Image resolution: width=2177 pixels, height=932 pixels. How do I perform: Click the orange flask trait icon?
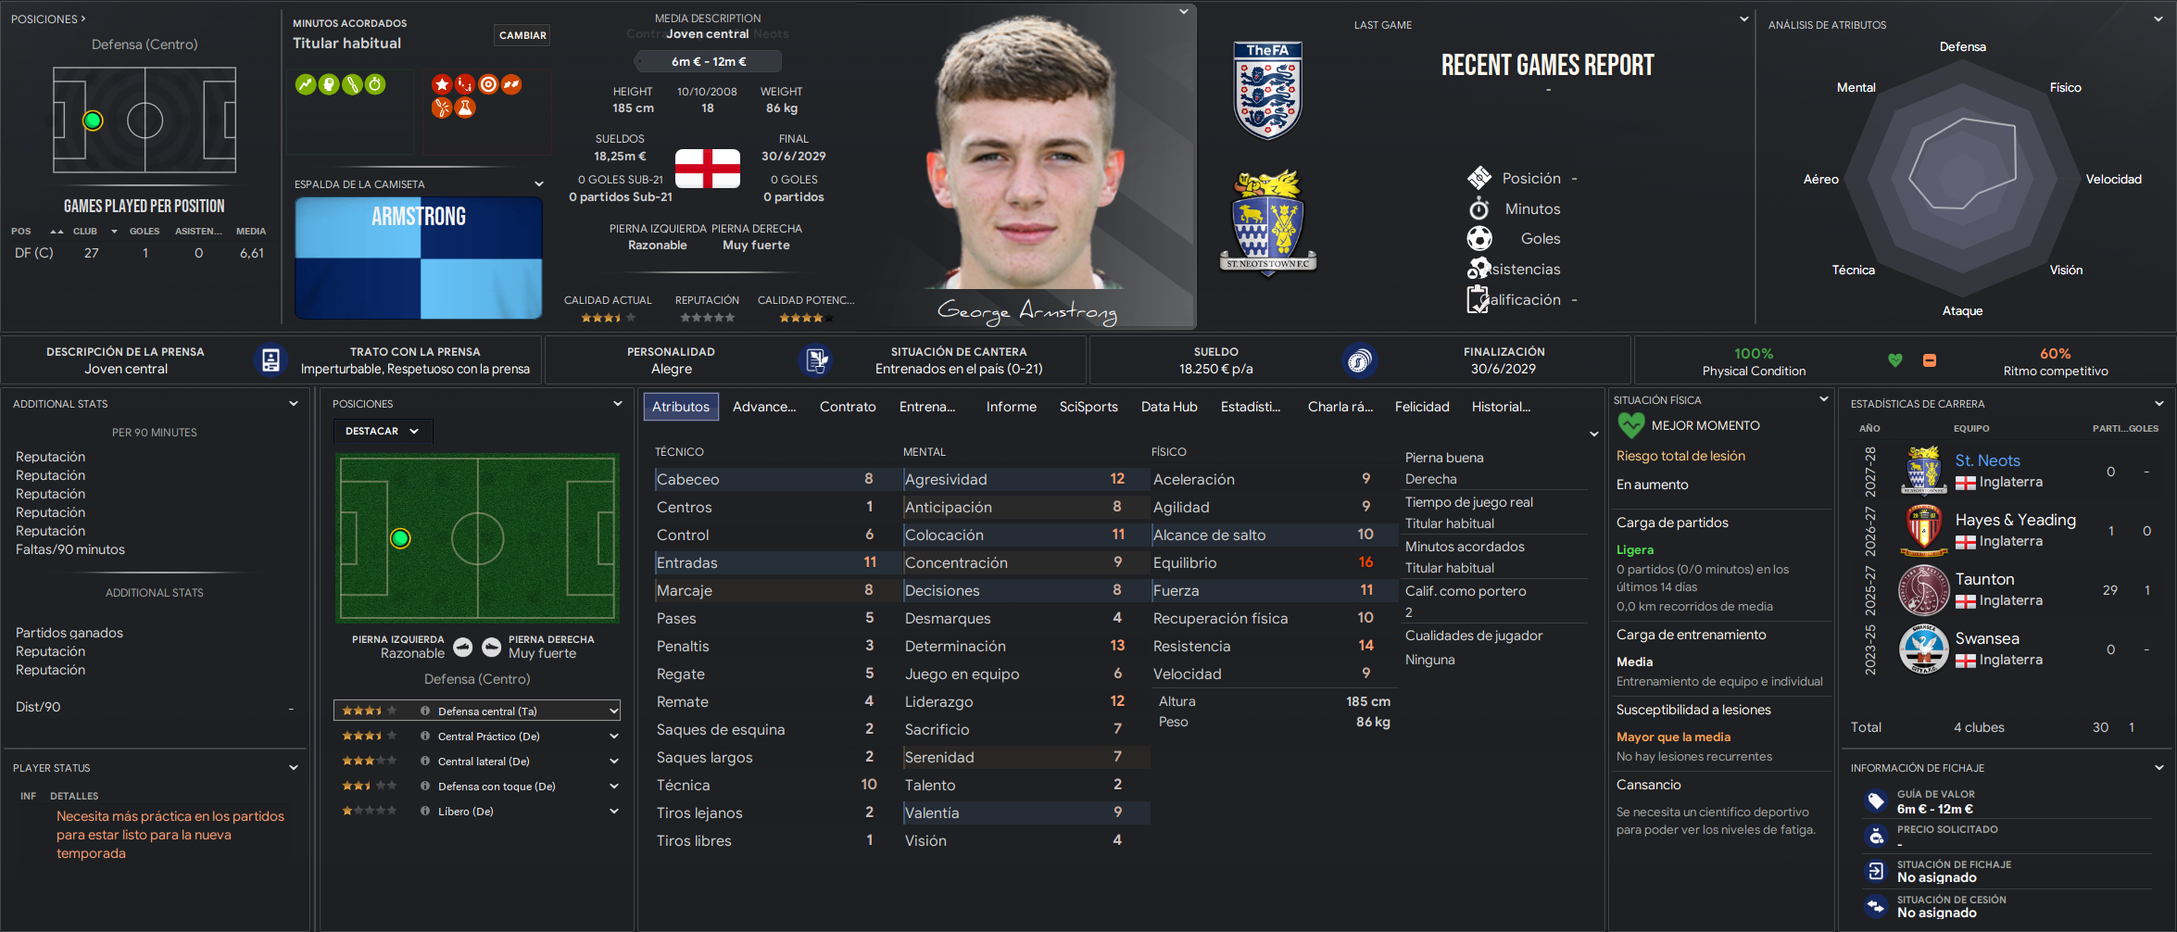click(465, 107)
